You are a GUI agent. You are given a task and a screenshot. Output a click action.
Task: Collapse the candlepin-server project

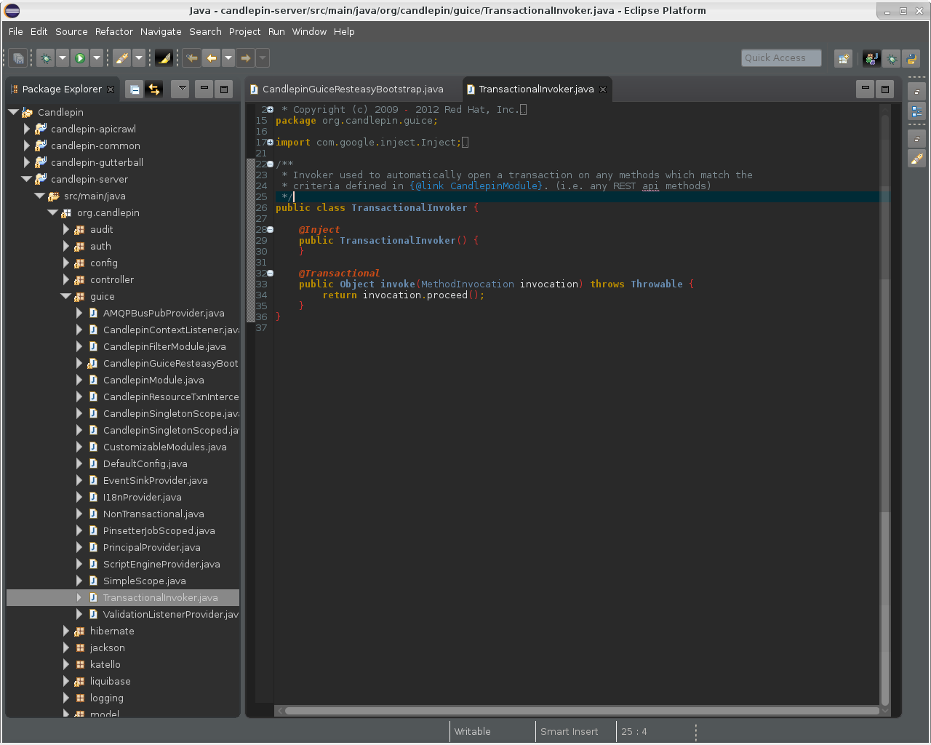[26, 179]
